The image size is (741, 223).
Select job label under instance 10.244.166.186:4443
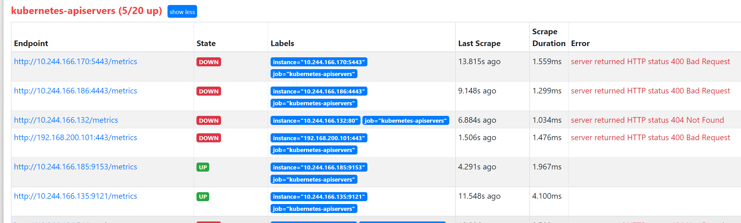coord(314,103)
